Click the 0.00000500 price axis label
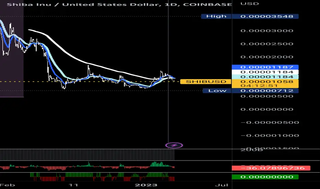Screen dimensions: 320x189 [267, 96]
